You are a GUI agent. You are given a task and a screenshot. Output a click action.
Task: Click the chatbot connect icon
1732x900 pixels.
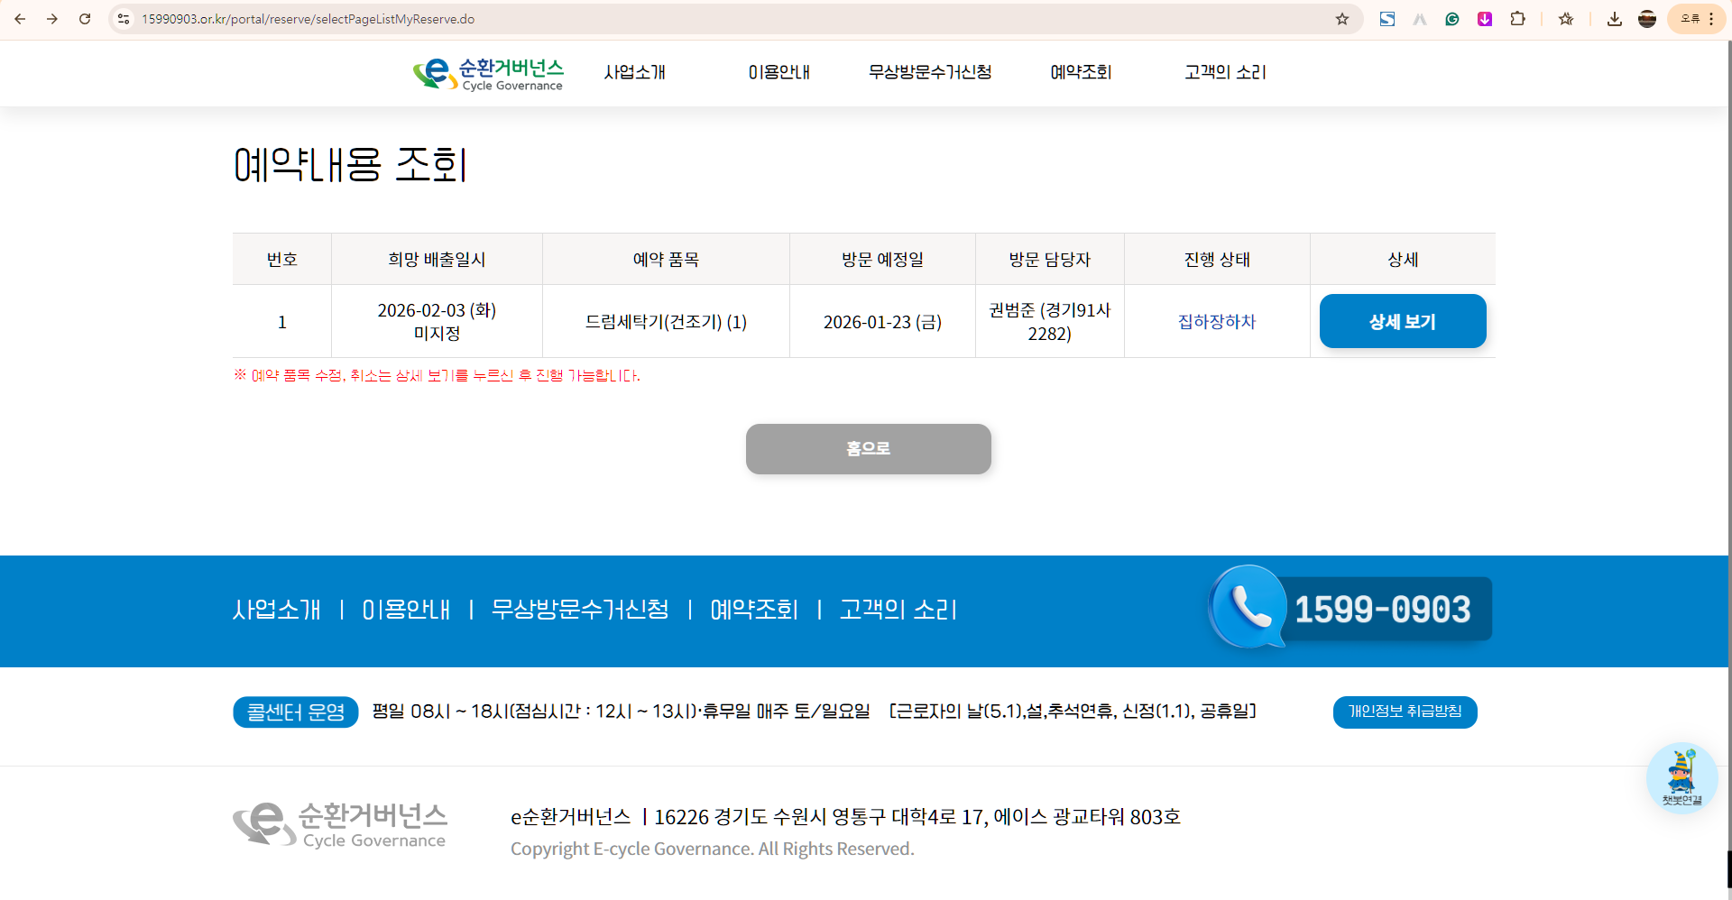click(1681, 777)
